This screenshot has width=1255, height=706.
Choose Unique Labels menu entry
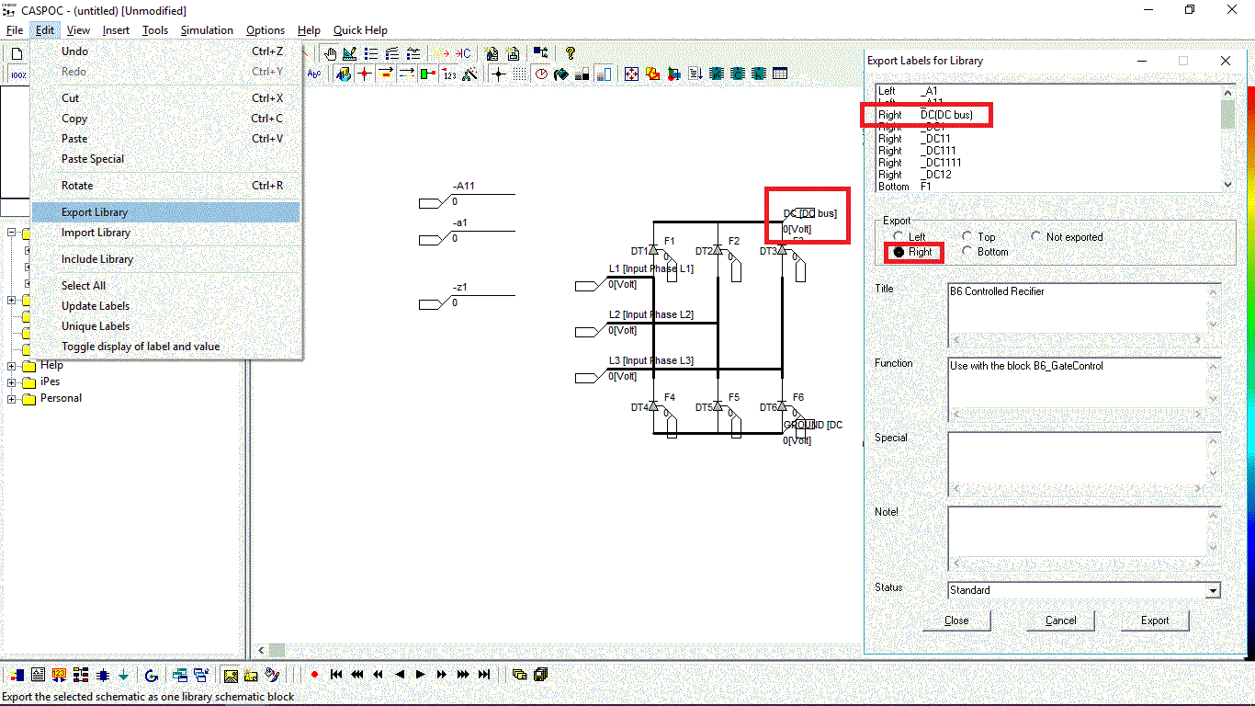pyautogui.click(x=165, y=326)
